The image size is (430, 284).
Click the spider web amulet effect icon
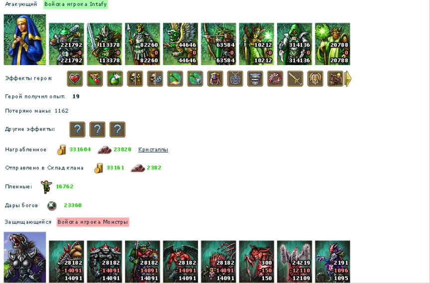pyautogui.click(x=235, y=79)
